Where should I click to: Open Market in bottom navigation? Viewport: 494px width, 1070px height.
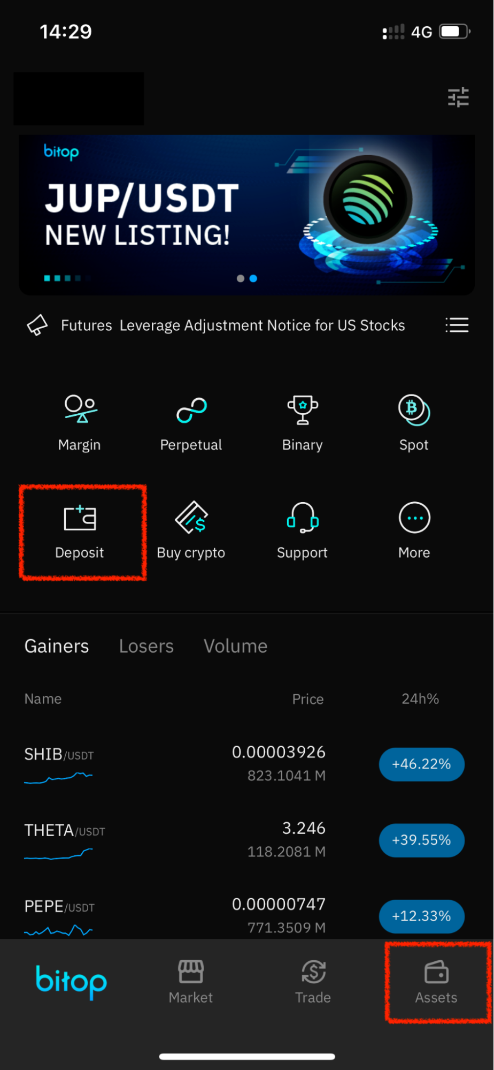[191, 982]
